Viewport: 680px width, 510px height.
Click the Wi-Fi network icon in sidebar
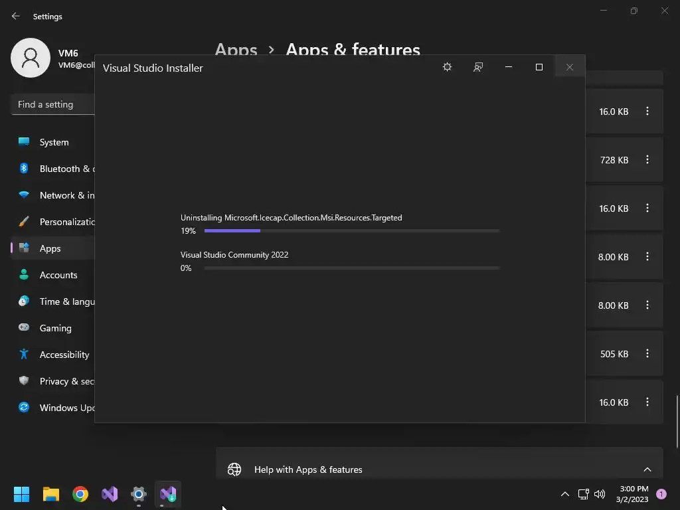pos(24,195)
